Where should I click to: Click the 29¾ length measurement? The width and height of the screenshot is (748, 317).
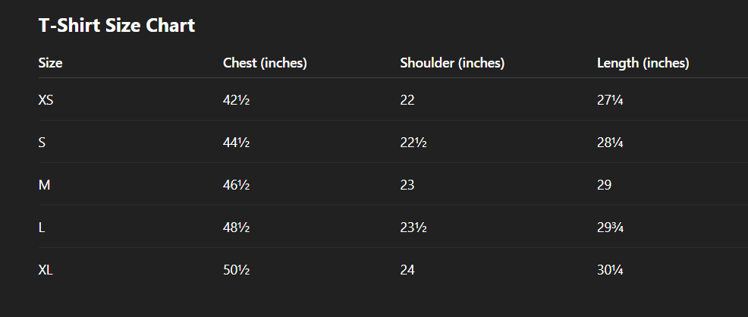[610, 227]
